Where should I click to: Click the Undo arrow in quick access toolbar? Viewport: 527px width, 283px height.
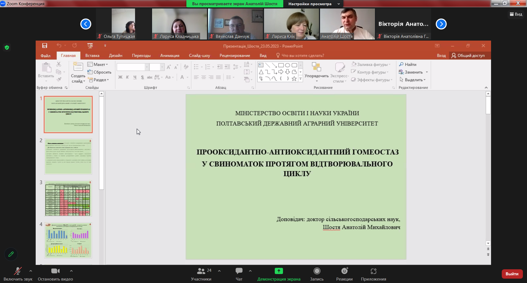click(x=59, y=46)
